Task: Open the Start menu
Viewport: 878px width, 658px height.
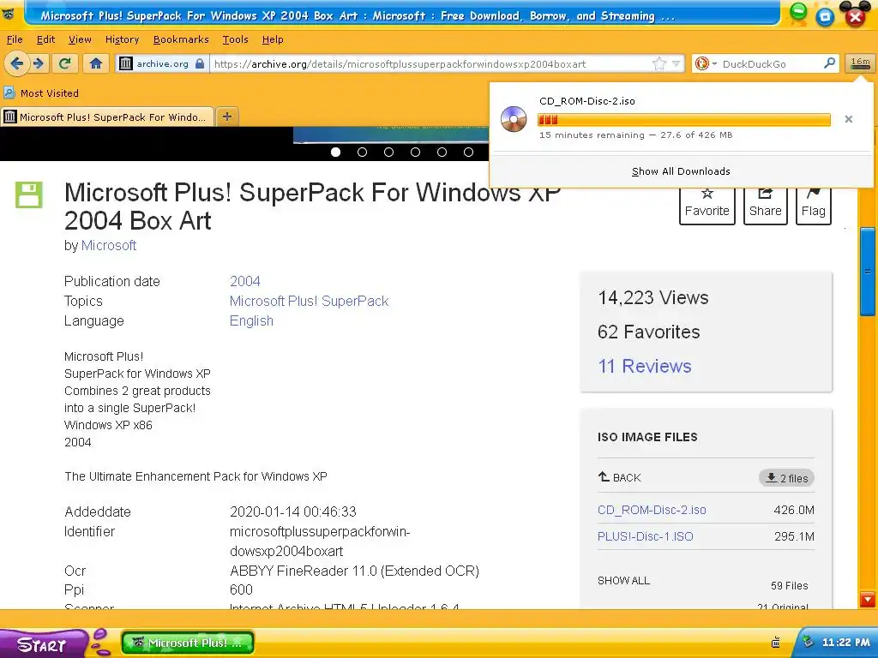Action: coord(42,644)
